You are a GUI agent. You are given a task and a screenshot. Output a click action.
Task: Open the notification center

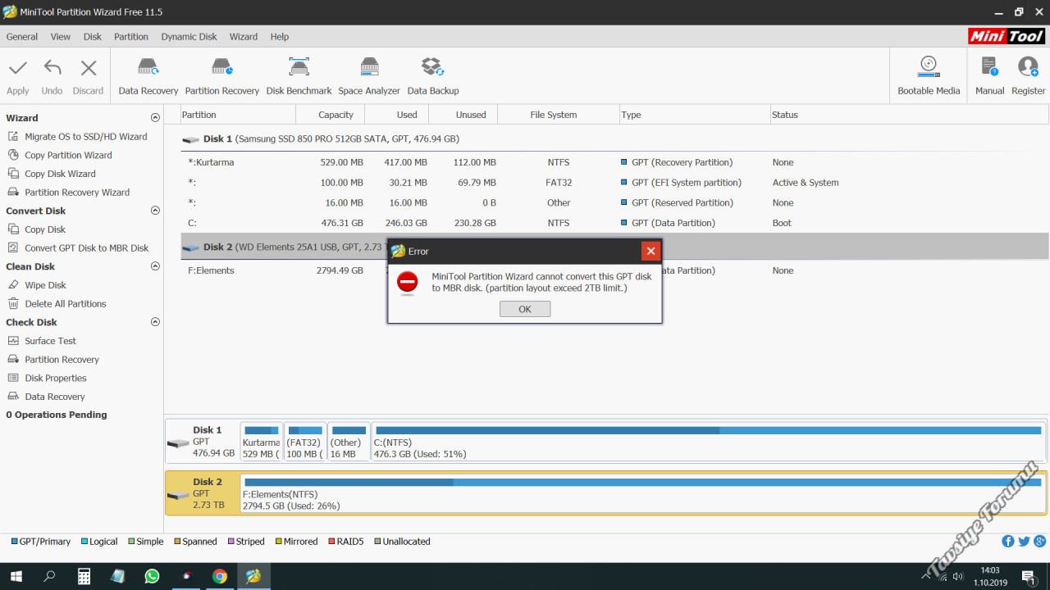[x=1029, y=576]
